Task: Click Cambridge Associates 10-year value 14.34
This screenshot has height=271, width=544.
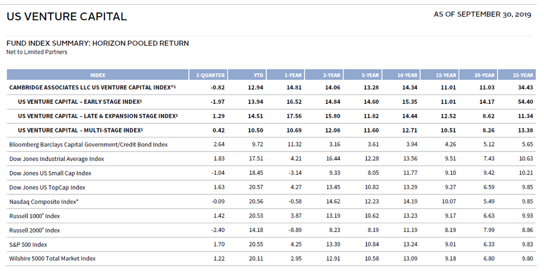Action: (x=410, y=87)
